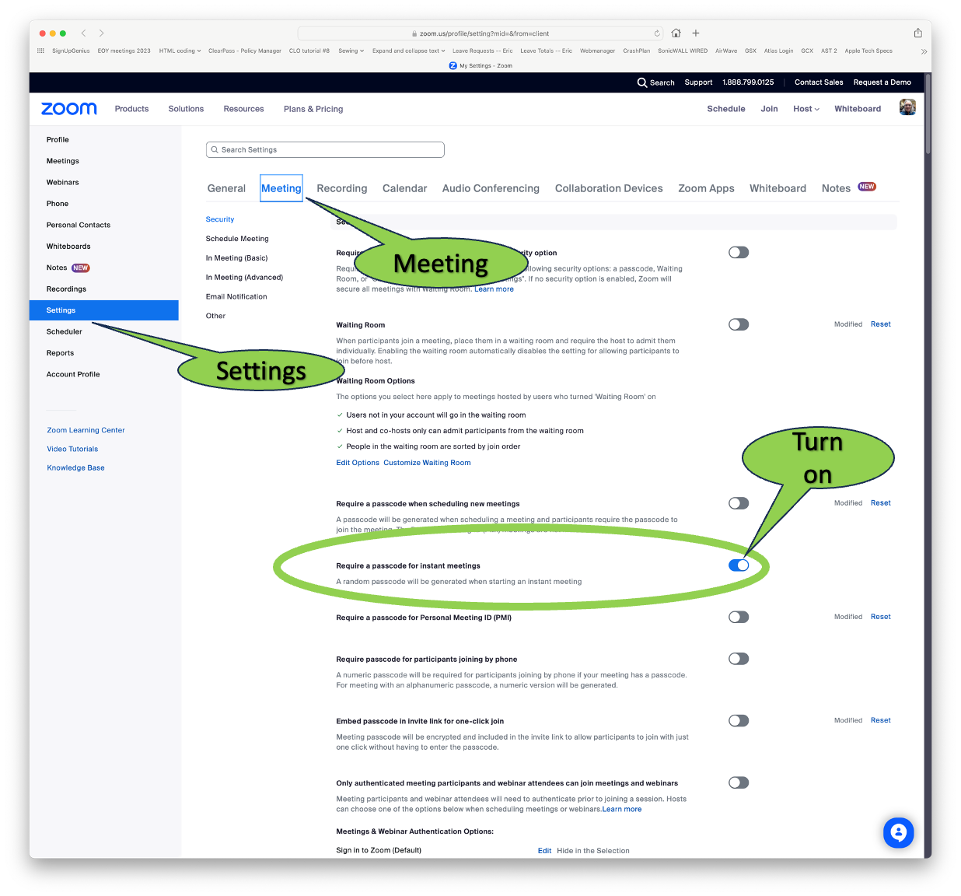Open the Notes settings tab

coord(836,188)
